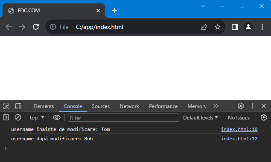This screenshot has width=271, height=162.
Task: Open the browser side panel icon
Action: point(235,27)
